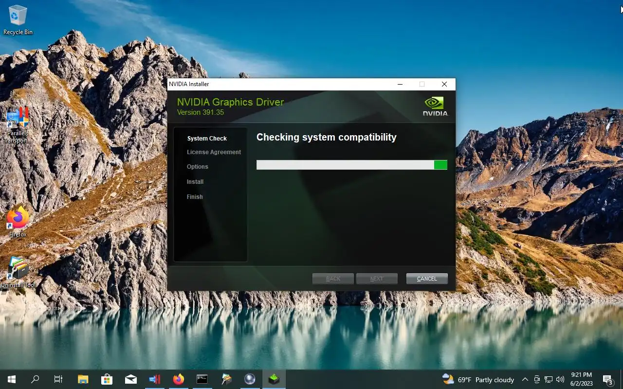Open Firefox from the taskbar

click(x=179, y=379)
